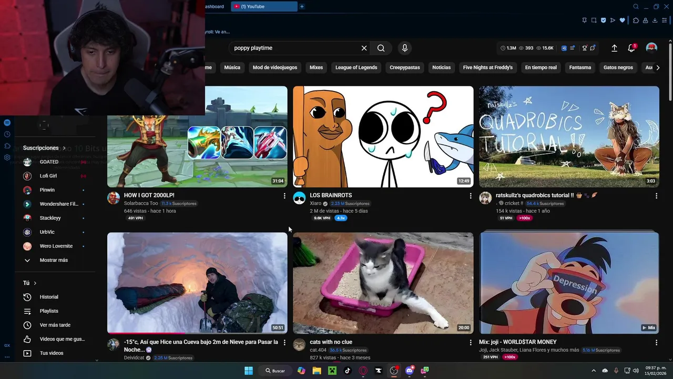The width and height of the screenshot is (673, 379).
Task: Open Solarbacca Too channel name
Action: coord(141,203)
